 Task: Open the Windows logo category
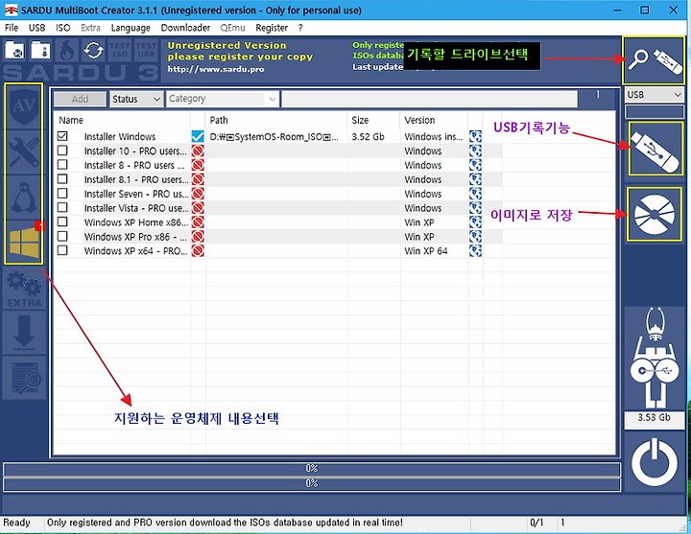click(x=24, y=242)
